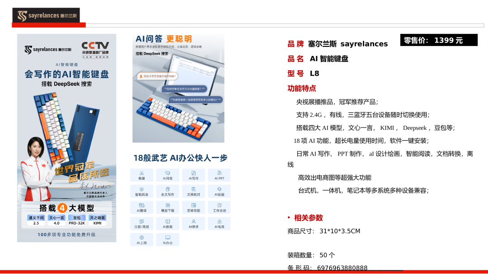The width and height of the screenshot is (488, 274).
Task: Select the AI律师 person icon tile
Action: [193, 224]
